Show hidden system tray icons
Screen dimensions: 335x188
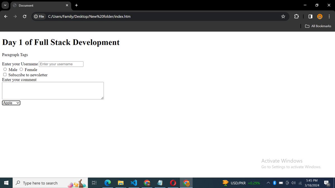268,183
